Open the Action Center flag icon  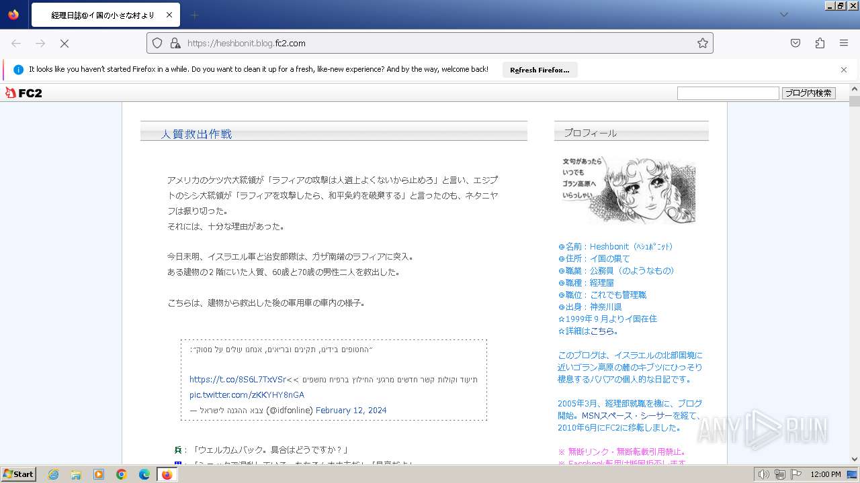(796, 474)
